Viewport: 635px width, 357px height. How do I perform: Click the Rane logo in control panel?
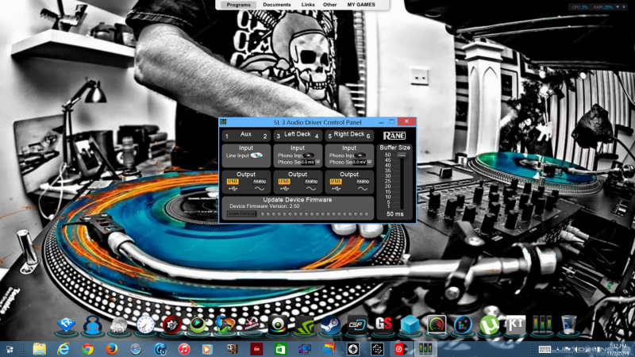click(394, 136)
